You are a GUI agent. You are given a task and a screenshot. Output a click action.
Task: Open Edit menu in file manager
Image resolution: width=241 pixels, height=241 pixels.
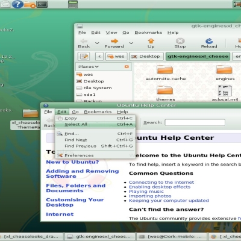(96, 33)
